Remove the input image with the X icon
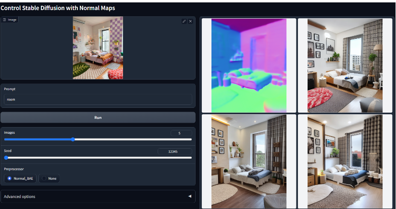The width and height of the screenshot is (396, 209). tap(190, 21)
